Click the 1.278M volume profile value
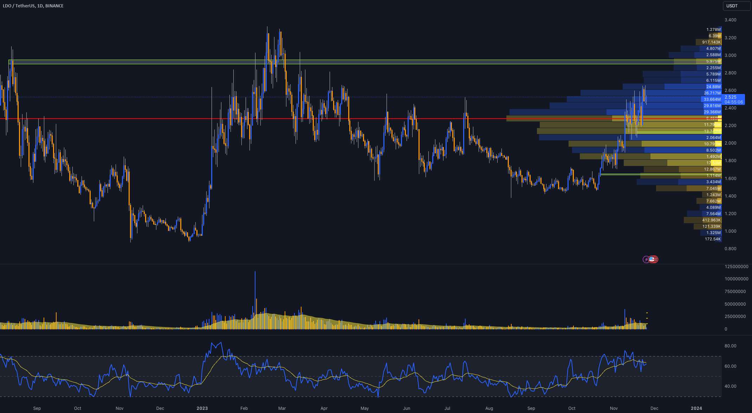The height and width of the screenshot is (413, 752). tap(713, 29)
